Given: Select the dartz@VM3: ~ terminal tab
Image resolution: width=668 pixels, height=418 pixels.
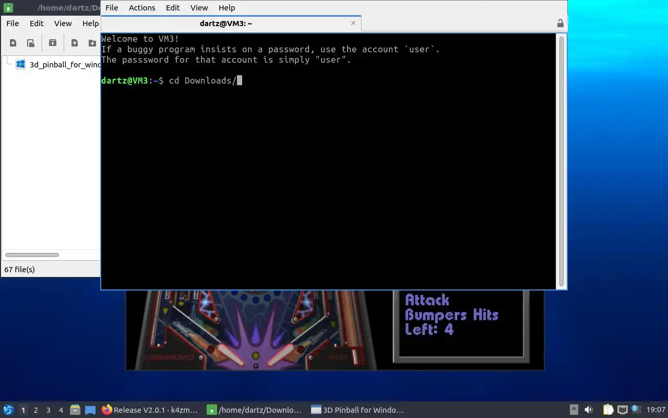Looking at the screenshot, I should pyautogui.click(x=226, y=24).
